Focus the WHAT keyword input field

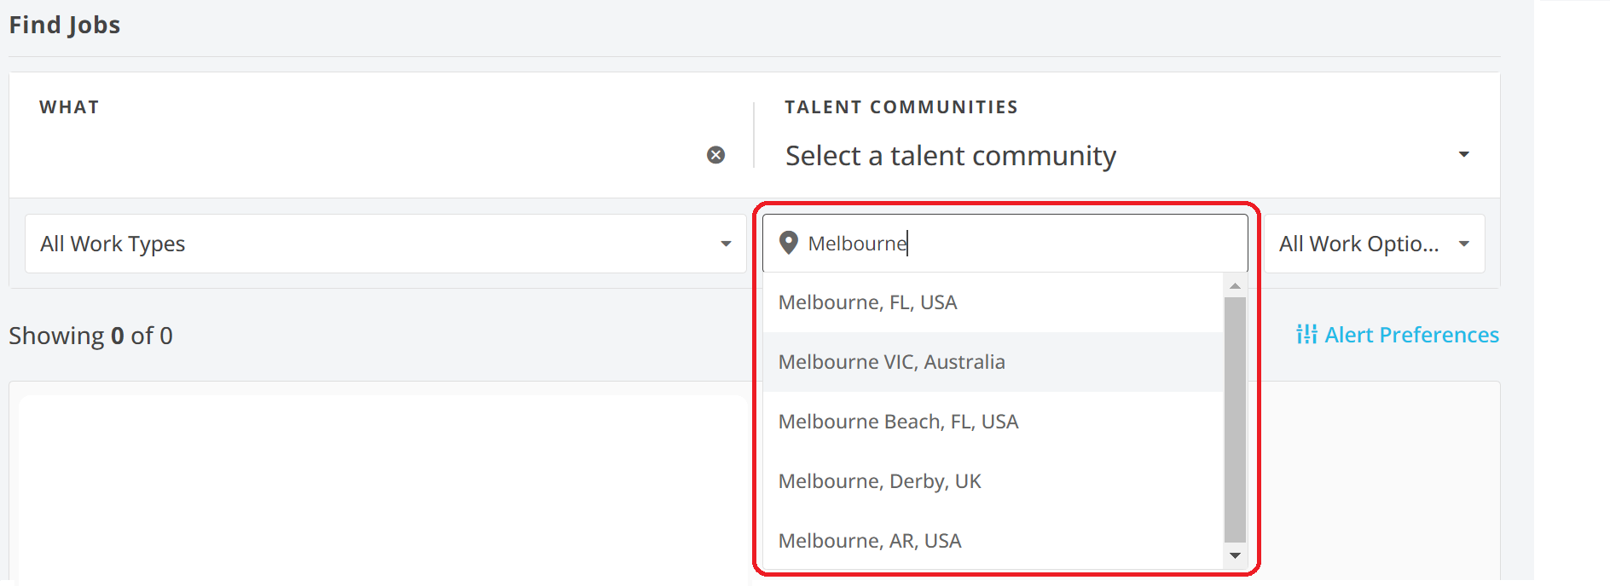point(367,155)
